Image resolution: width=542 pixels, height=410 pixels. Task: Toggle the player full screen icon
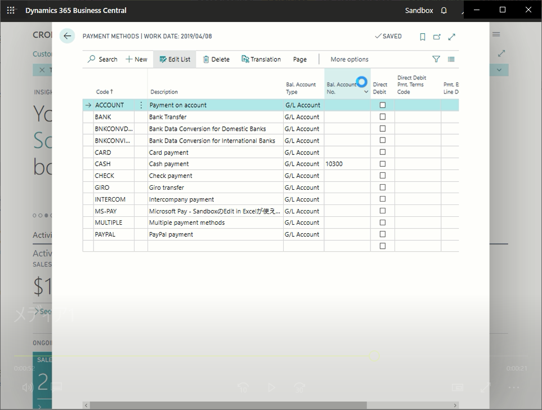tap(486, 387)
